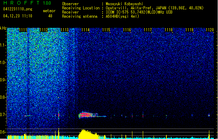Click the yellow amplitude hump below 1114
218x139 pixels.
coord(88,134)
